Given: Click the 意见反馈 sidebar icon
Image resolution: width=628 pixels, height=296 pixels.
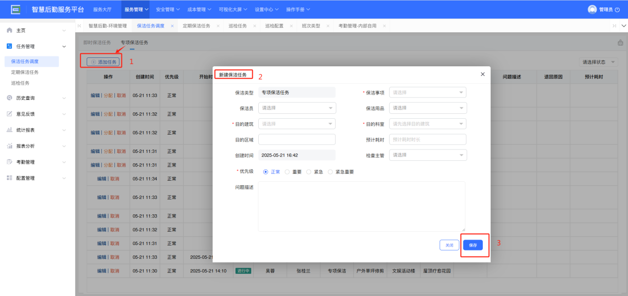Looking at the screenshot, I should click(9, 114).
